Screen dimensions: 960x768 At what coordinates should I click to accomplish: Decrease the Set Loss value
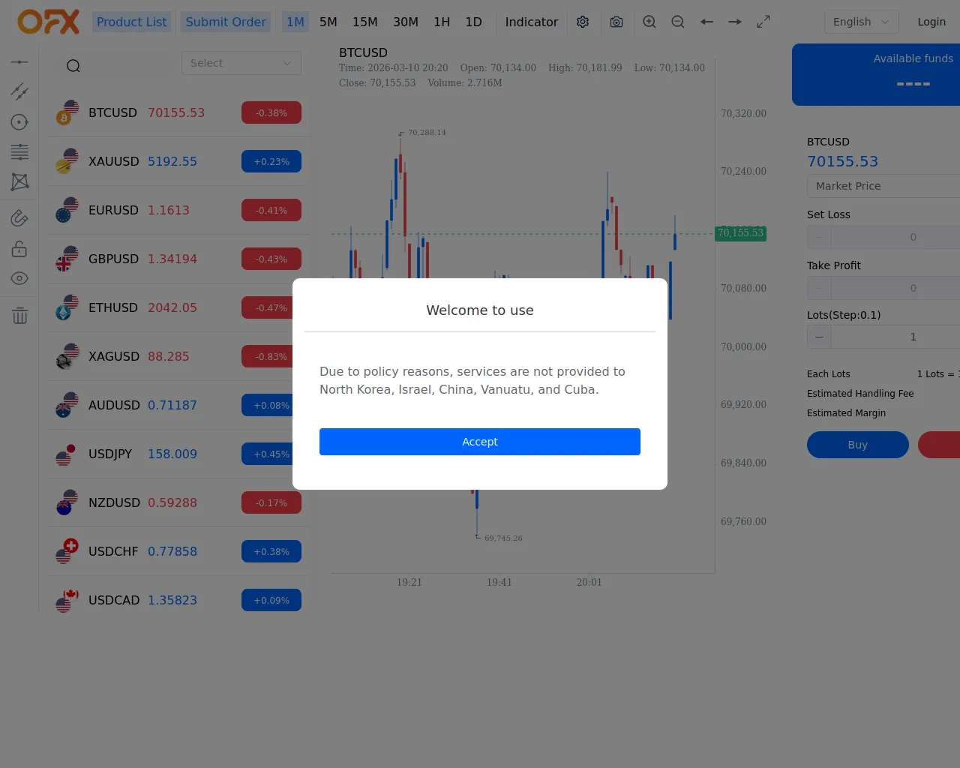[819, 237]
